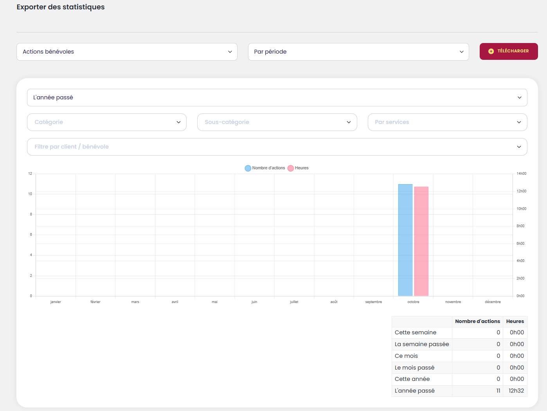Toggle the Heures legend pink circle

tap(291, 168)
